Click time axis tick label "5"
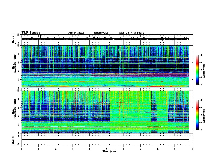Screen dimensions: 216x167 point(107,149)
